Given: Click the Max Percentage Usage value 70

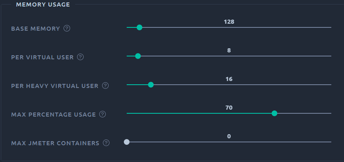Looking at the screenshot, I should pyautogui.click(x=229, y=108).
